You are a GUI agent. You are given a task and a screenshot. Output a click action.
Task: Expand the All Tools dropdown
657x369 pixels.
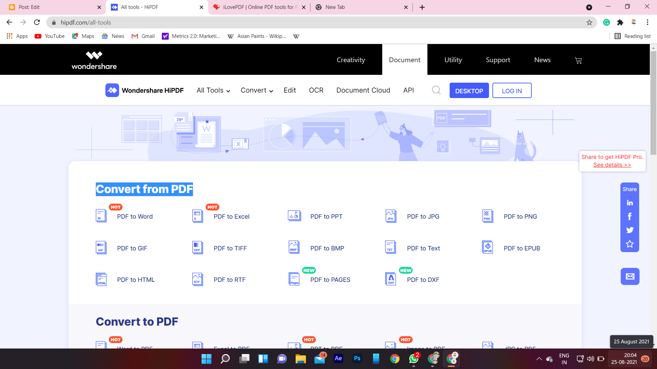[213, 91]
